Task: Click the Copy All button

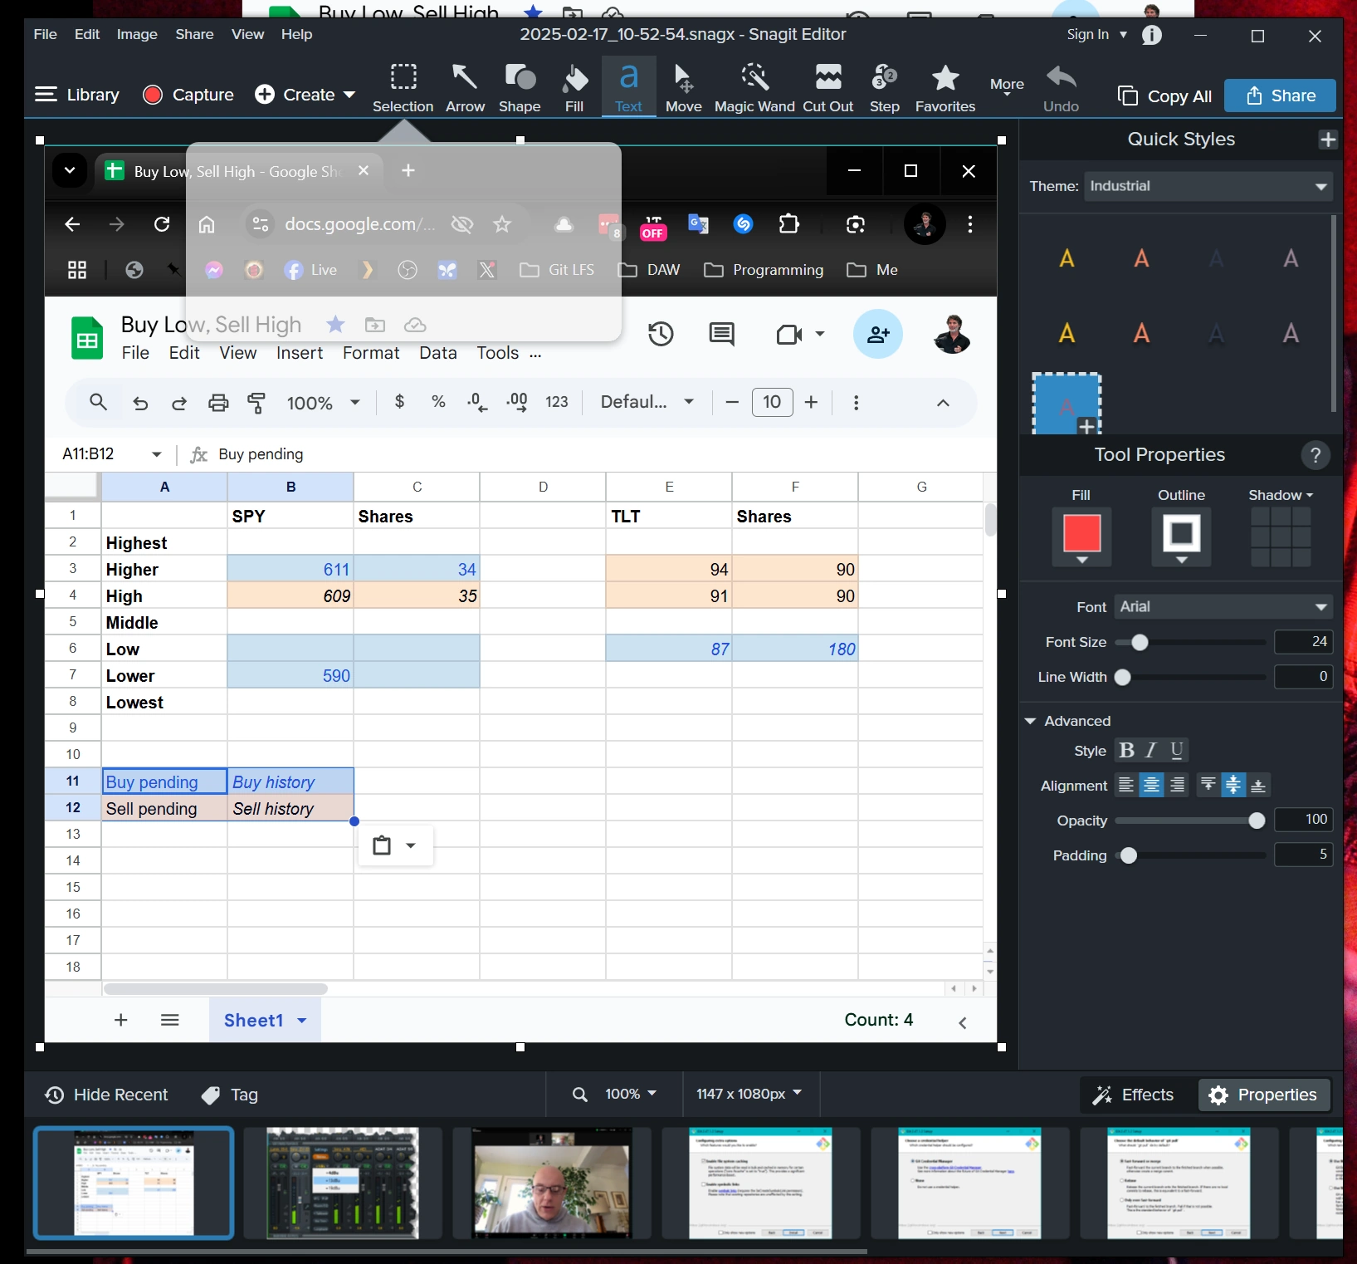Action: pos(1164,96)
